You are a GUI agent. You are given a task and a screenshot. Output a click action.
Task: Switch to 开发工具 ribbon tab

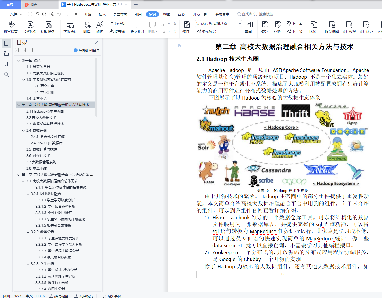pos(200,14)
